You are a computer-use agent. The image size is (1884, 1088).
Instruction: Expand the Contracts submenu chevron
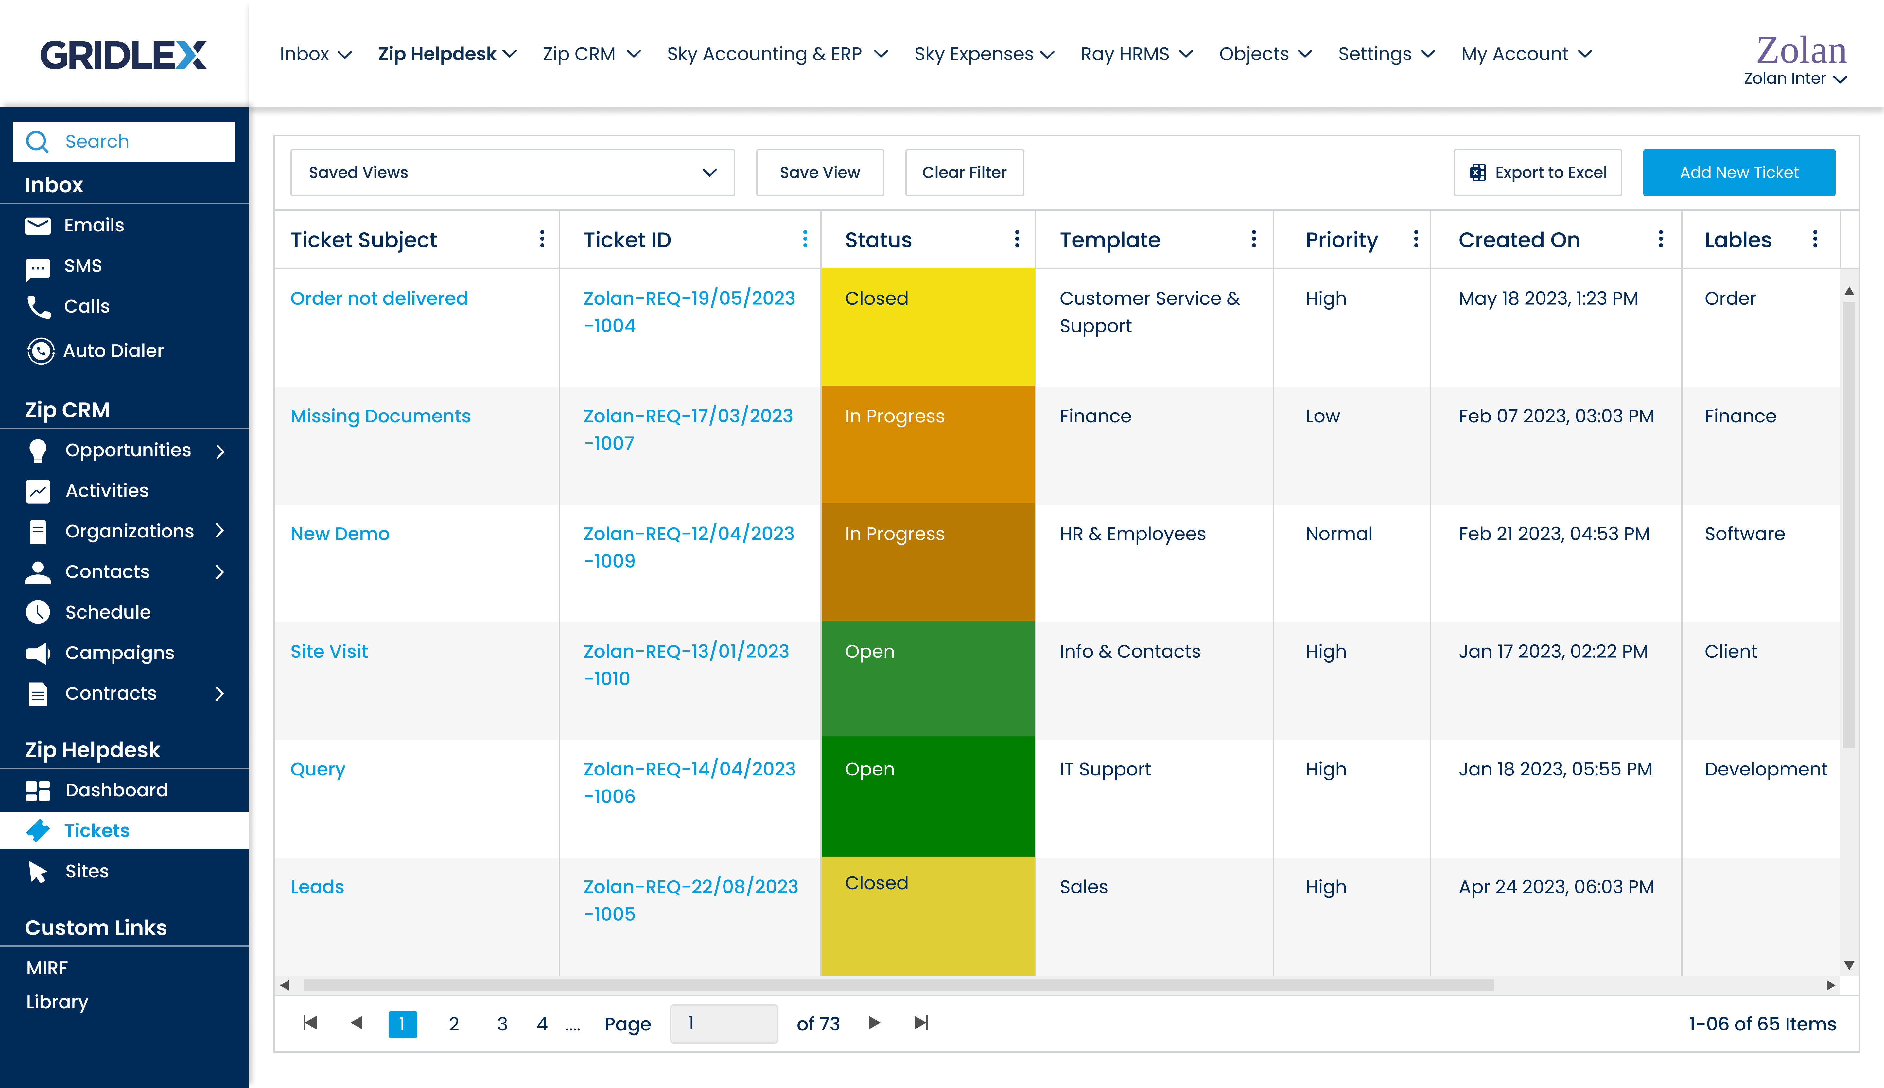220,693
